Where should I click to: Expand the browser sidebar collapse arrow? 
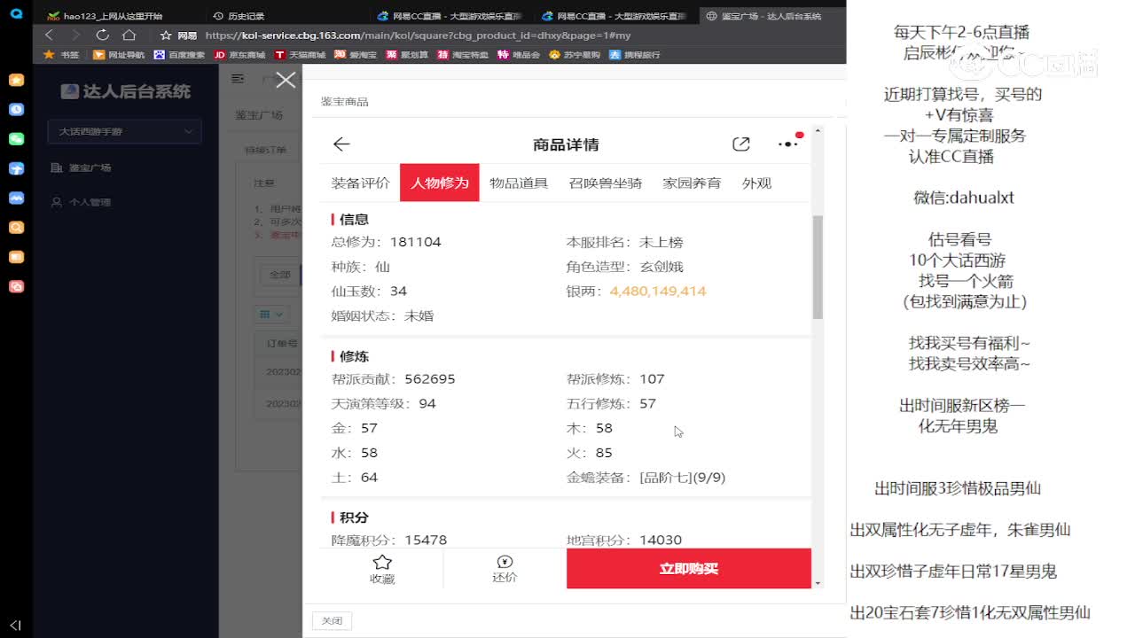pyautogui.click(x=15, y=626)
